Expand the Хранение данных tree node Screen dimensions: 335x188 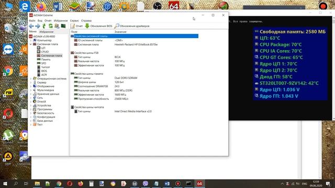(31, 94)
